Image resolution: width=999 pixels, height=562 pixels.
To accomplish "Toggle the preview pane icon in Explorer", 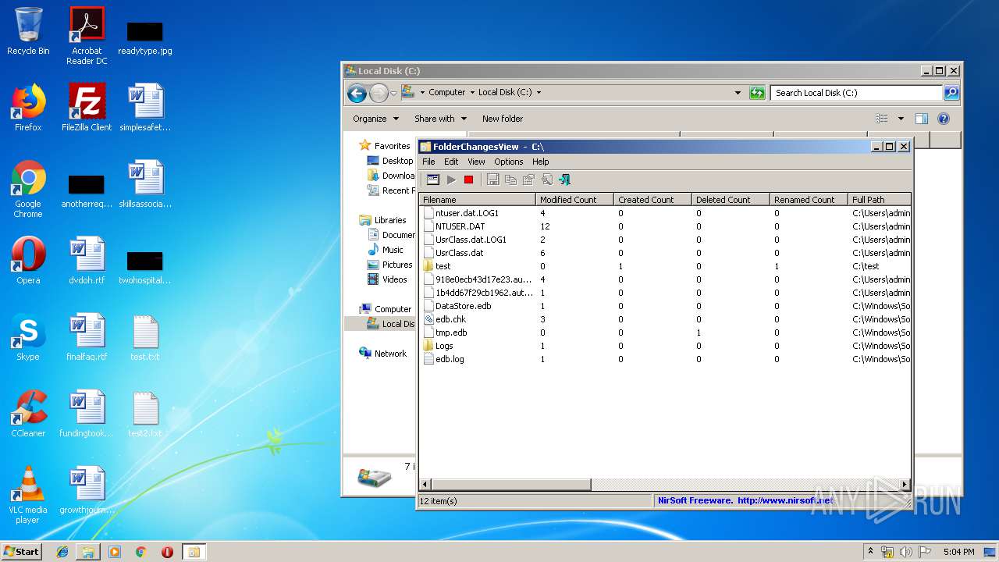I will (x=922, y=119).
